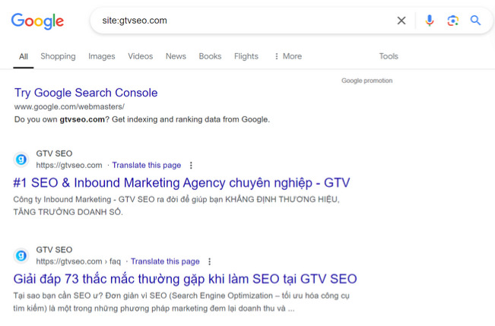Clear the search box text

401,21
